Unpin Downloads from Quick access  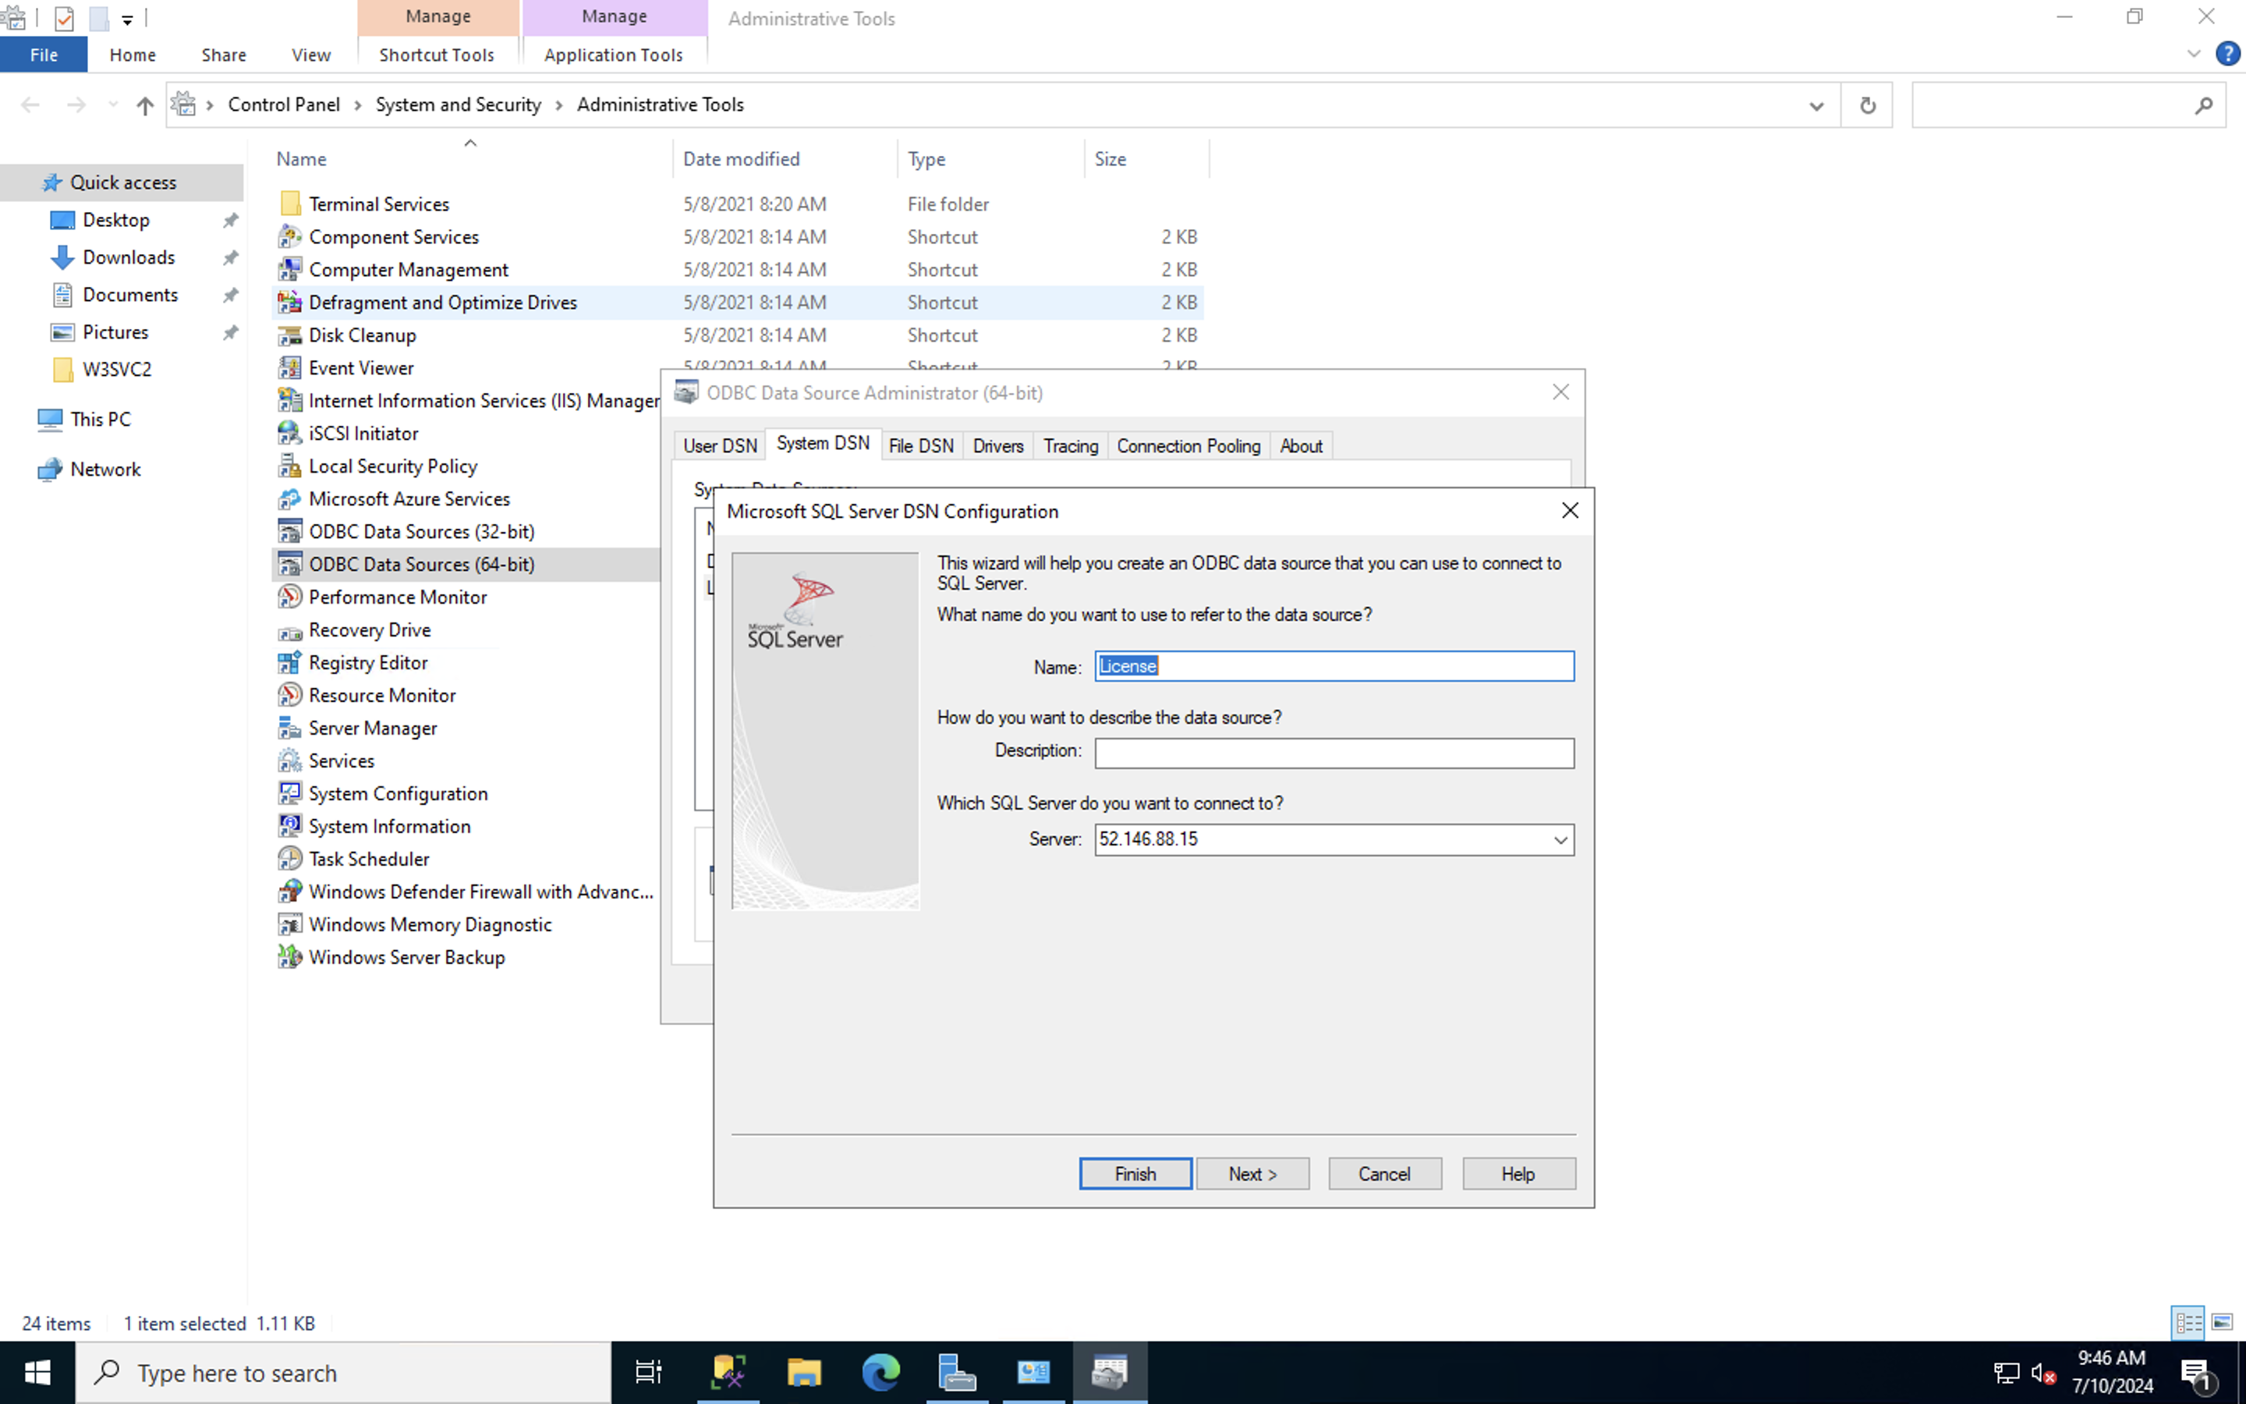point(230,257)
